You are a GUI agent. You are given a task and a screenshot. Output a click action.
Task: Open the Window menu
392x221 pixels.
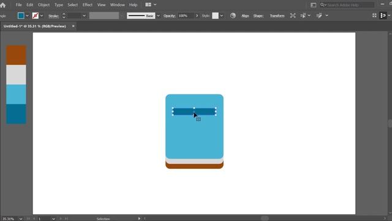pyautogui.click(x=118, y=5)
